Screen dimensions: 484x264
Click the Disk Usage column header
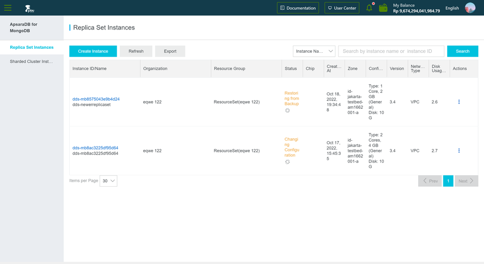tap(439, 69)
